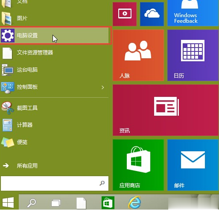Screen dimensions: 219x210
Task: Open the 控制面板 icon
Action: pos(8,87)
